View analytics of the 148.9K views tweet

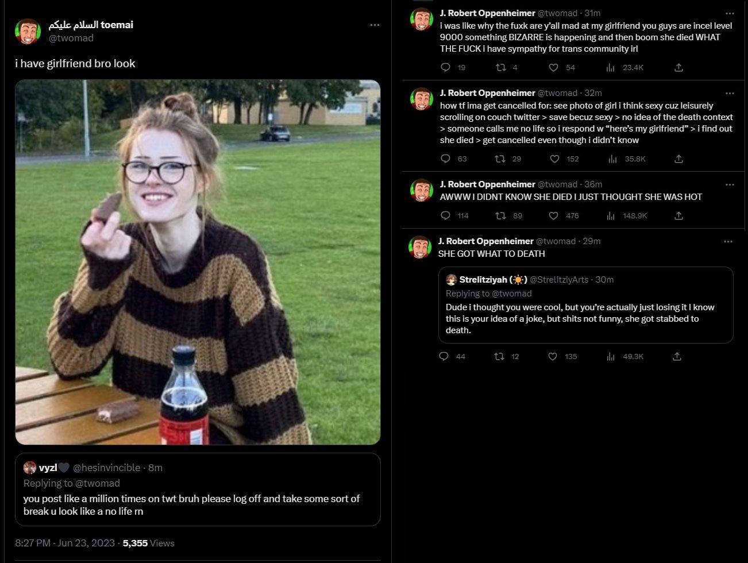611,216
